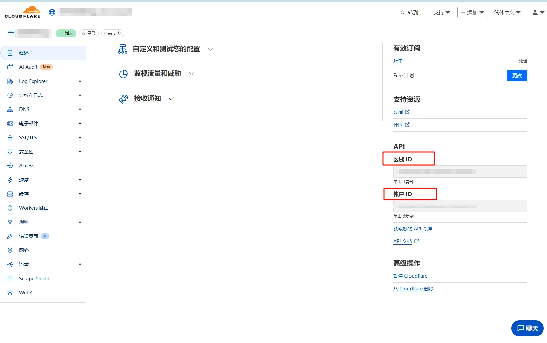Click the 活动 status badge
Image resolution: width=547 pixels, height=343 pixels.
[66, 33]
